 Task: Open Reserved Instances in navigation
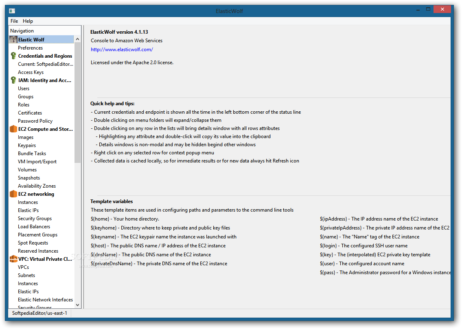[x=38, y=251]
